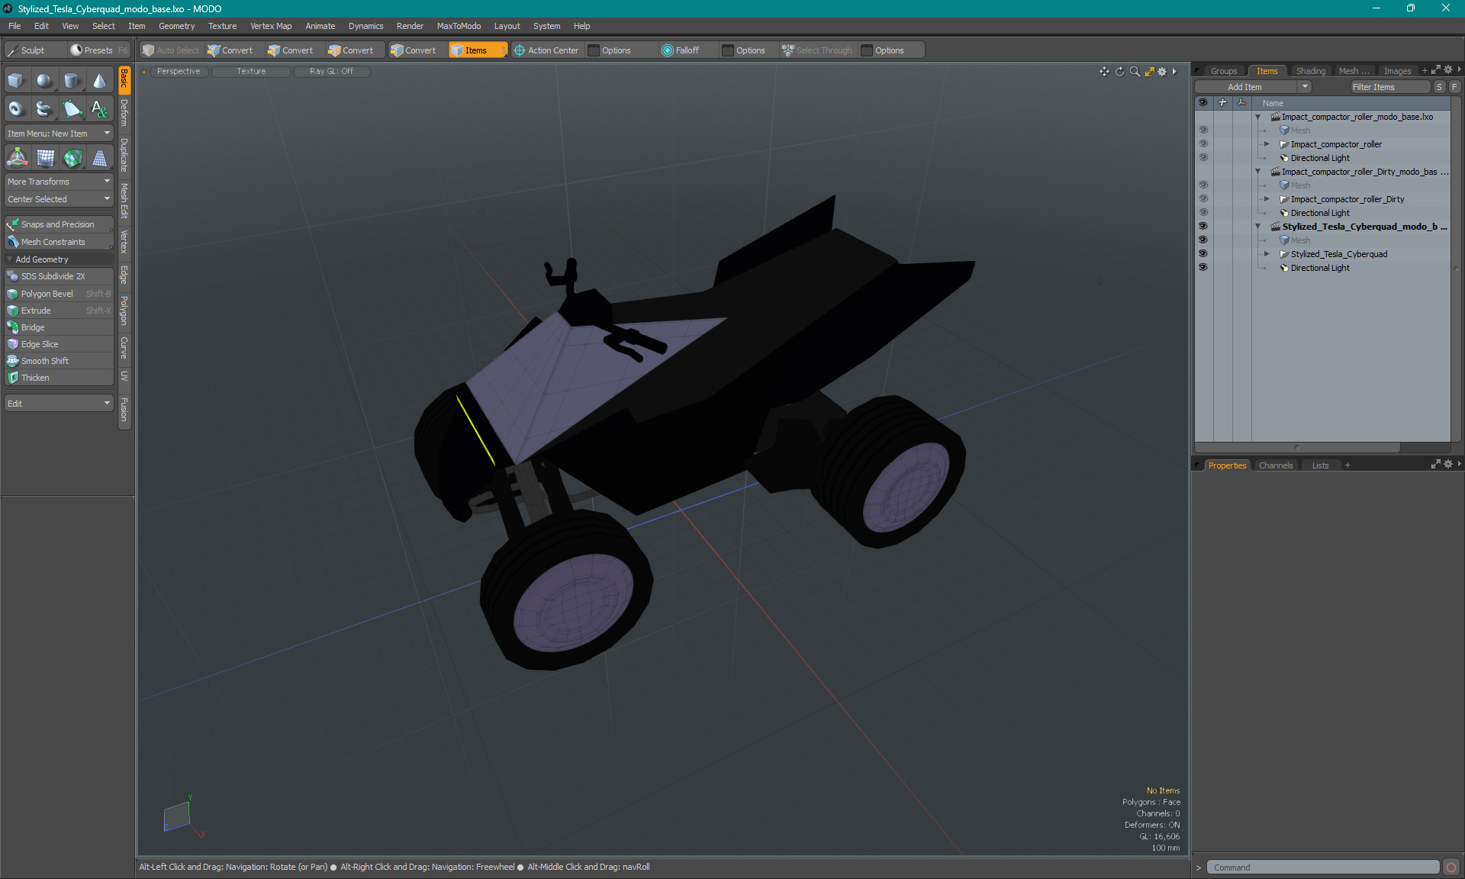This screenshot has width=1465, height=879.
Task: Activate the Transform gizmo tool
Action: pos(17,158)
